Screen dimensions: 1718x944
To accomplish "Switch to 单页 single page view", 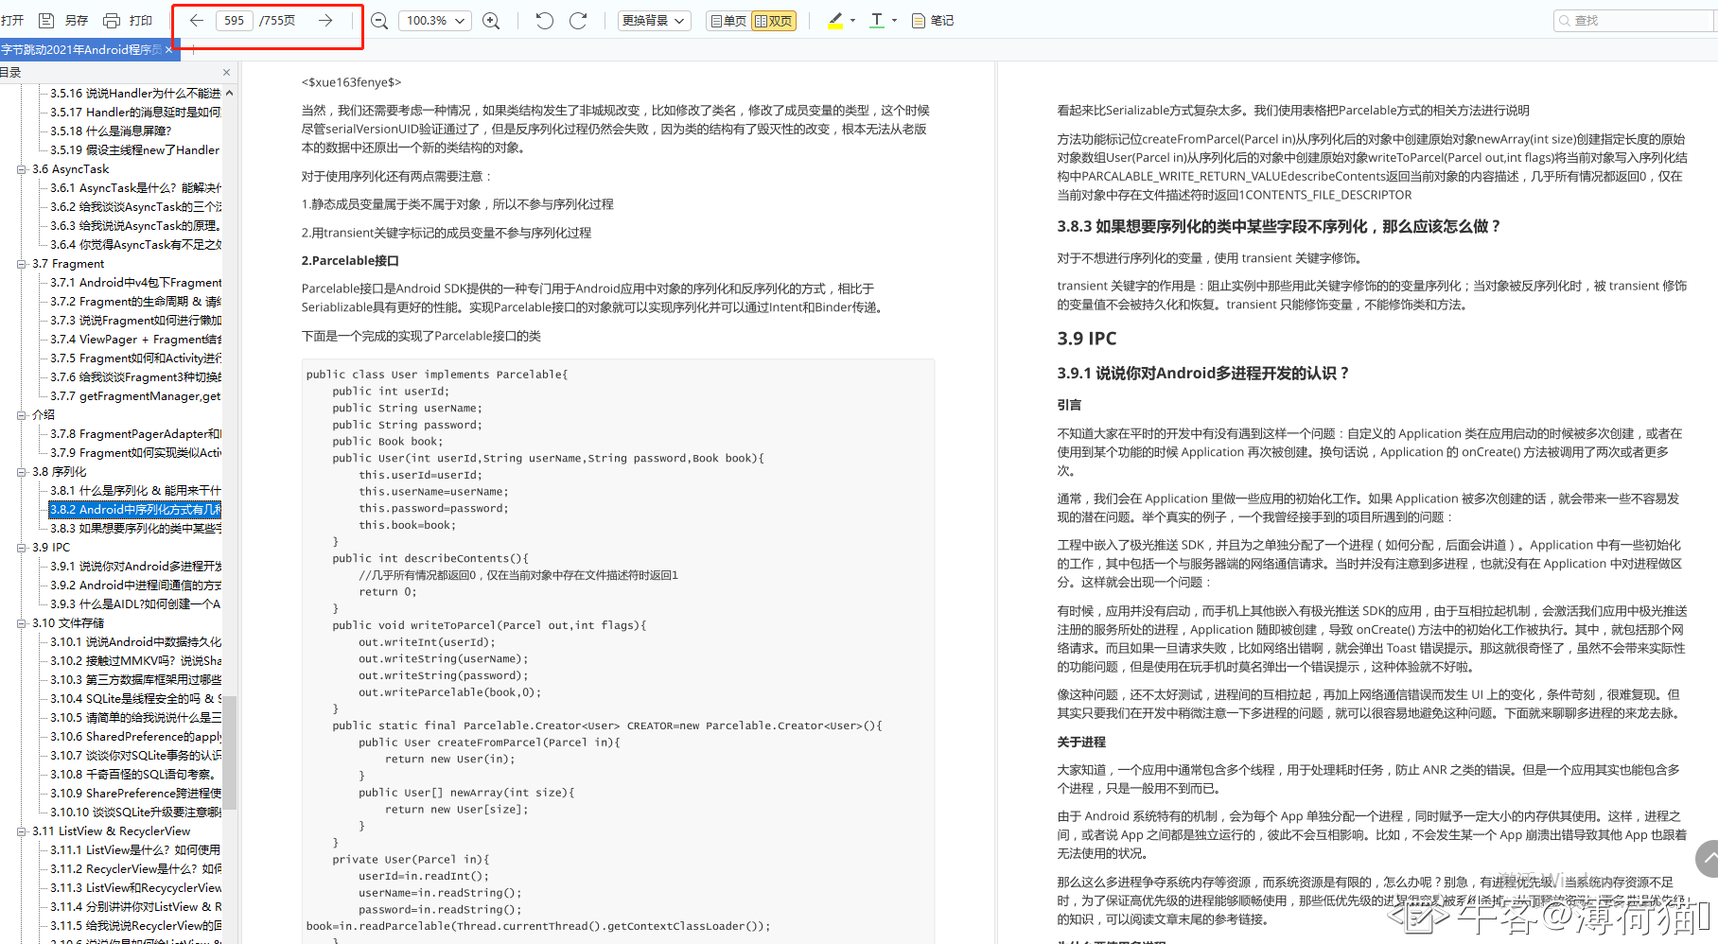I will click(x=728, y=21).
